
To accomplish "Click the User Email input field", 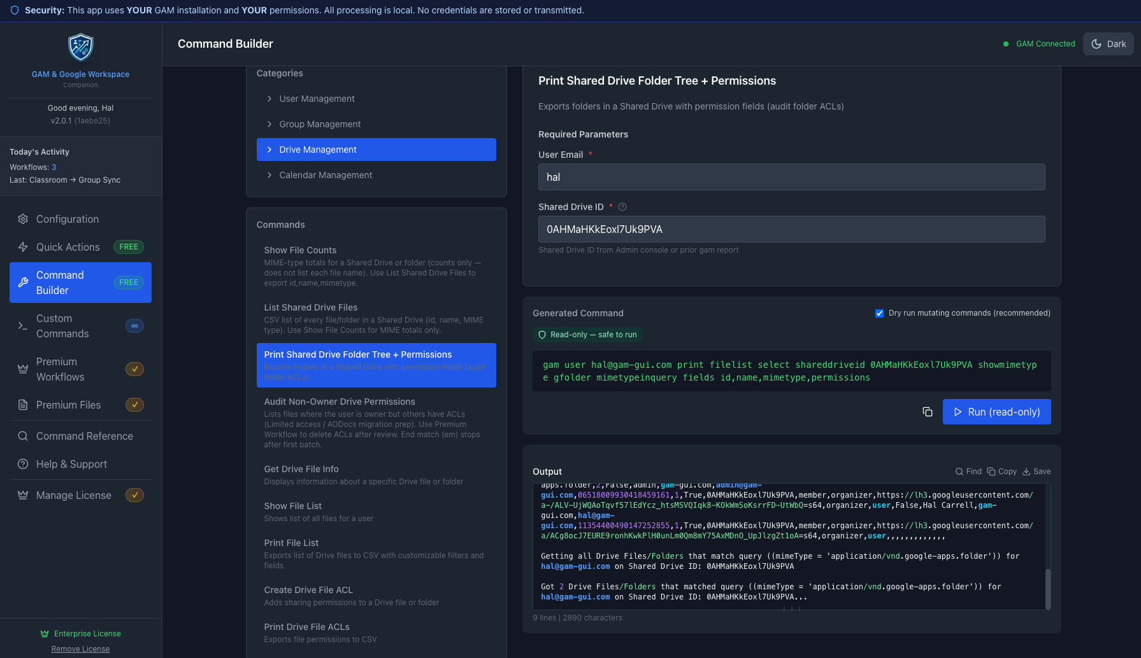I will (792, 177).
